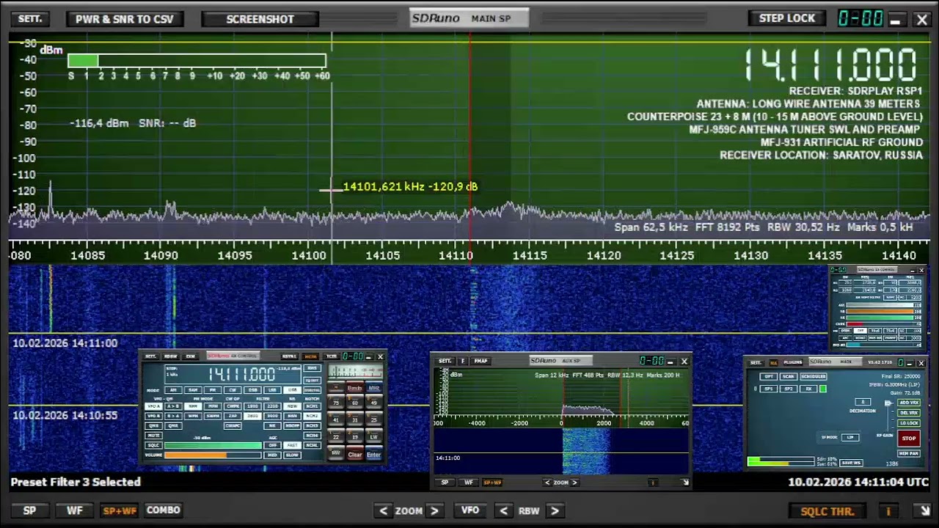Click ADD VRX in Main panel
The width and height of the screenshot is (939, 528).
[x=909, y=403]
